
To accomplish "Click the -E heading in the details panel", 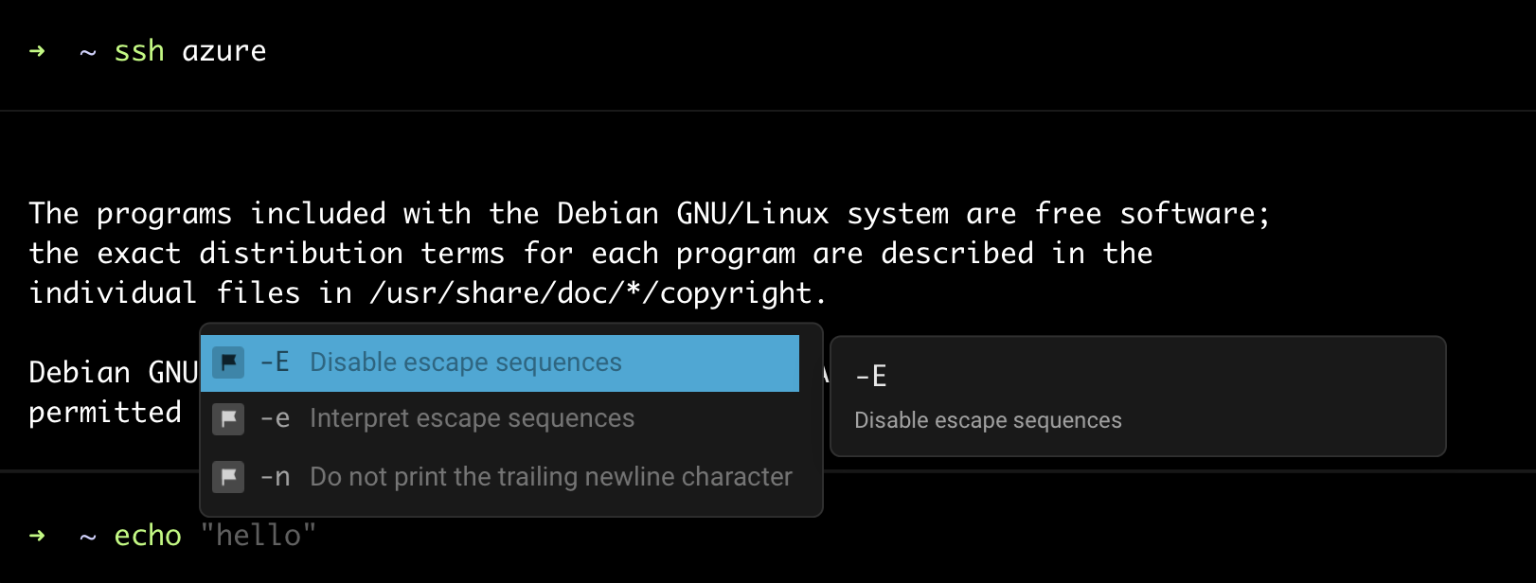I will point(870,377).
